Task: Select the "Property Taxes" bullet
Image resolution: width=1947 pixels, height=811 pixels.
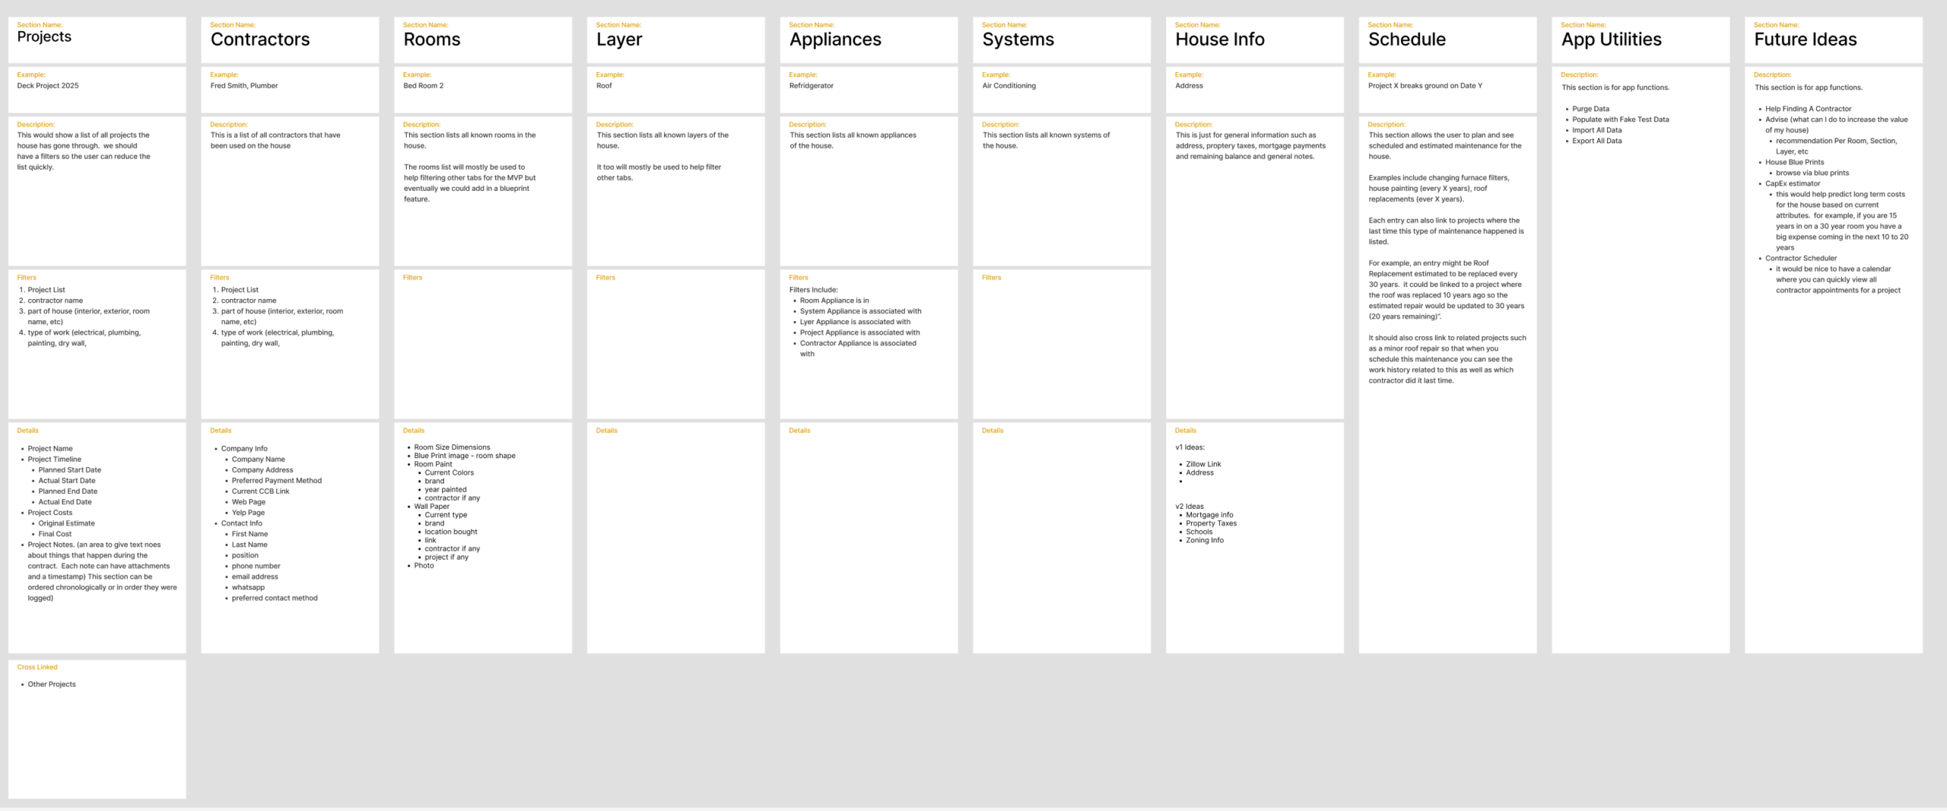Action: click(1211, 523)
